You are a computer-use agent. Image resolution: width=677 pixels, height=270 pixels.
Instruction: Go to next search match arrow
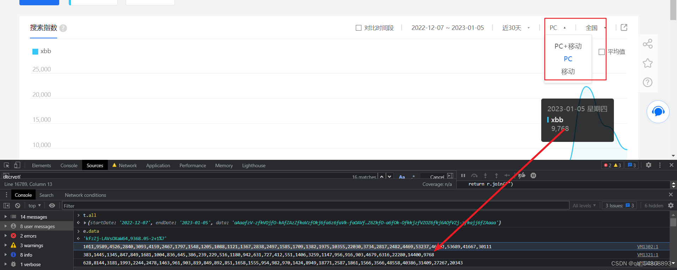coord(389,177)
